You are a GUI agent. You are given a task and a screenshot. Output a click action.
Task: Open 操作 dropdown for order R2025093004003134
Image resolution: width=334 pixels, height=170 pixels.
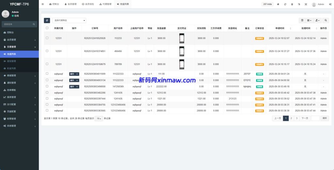point(74,80)
